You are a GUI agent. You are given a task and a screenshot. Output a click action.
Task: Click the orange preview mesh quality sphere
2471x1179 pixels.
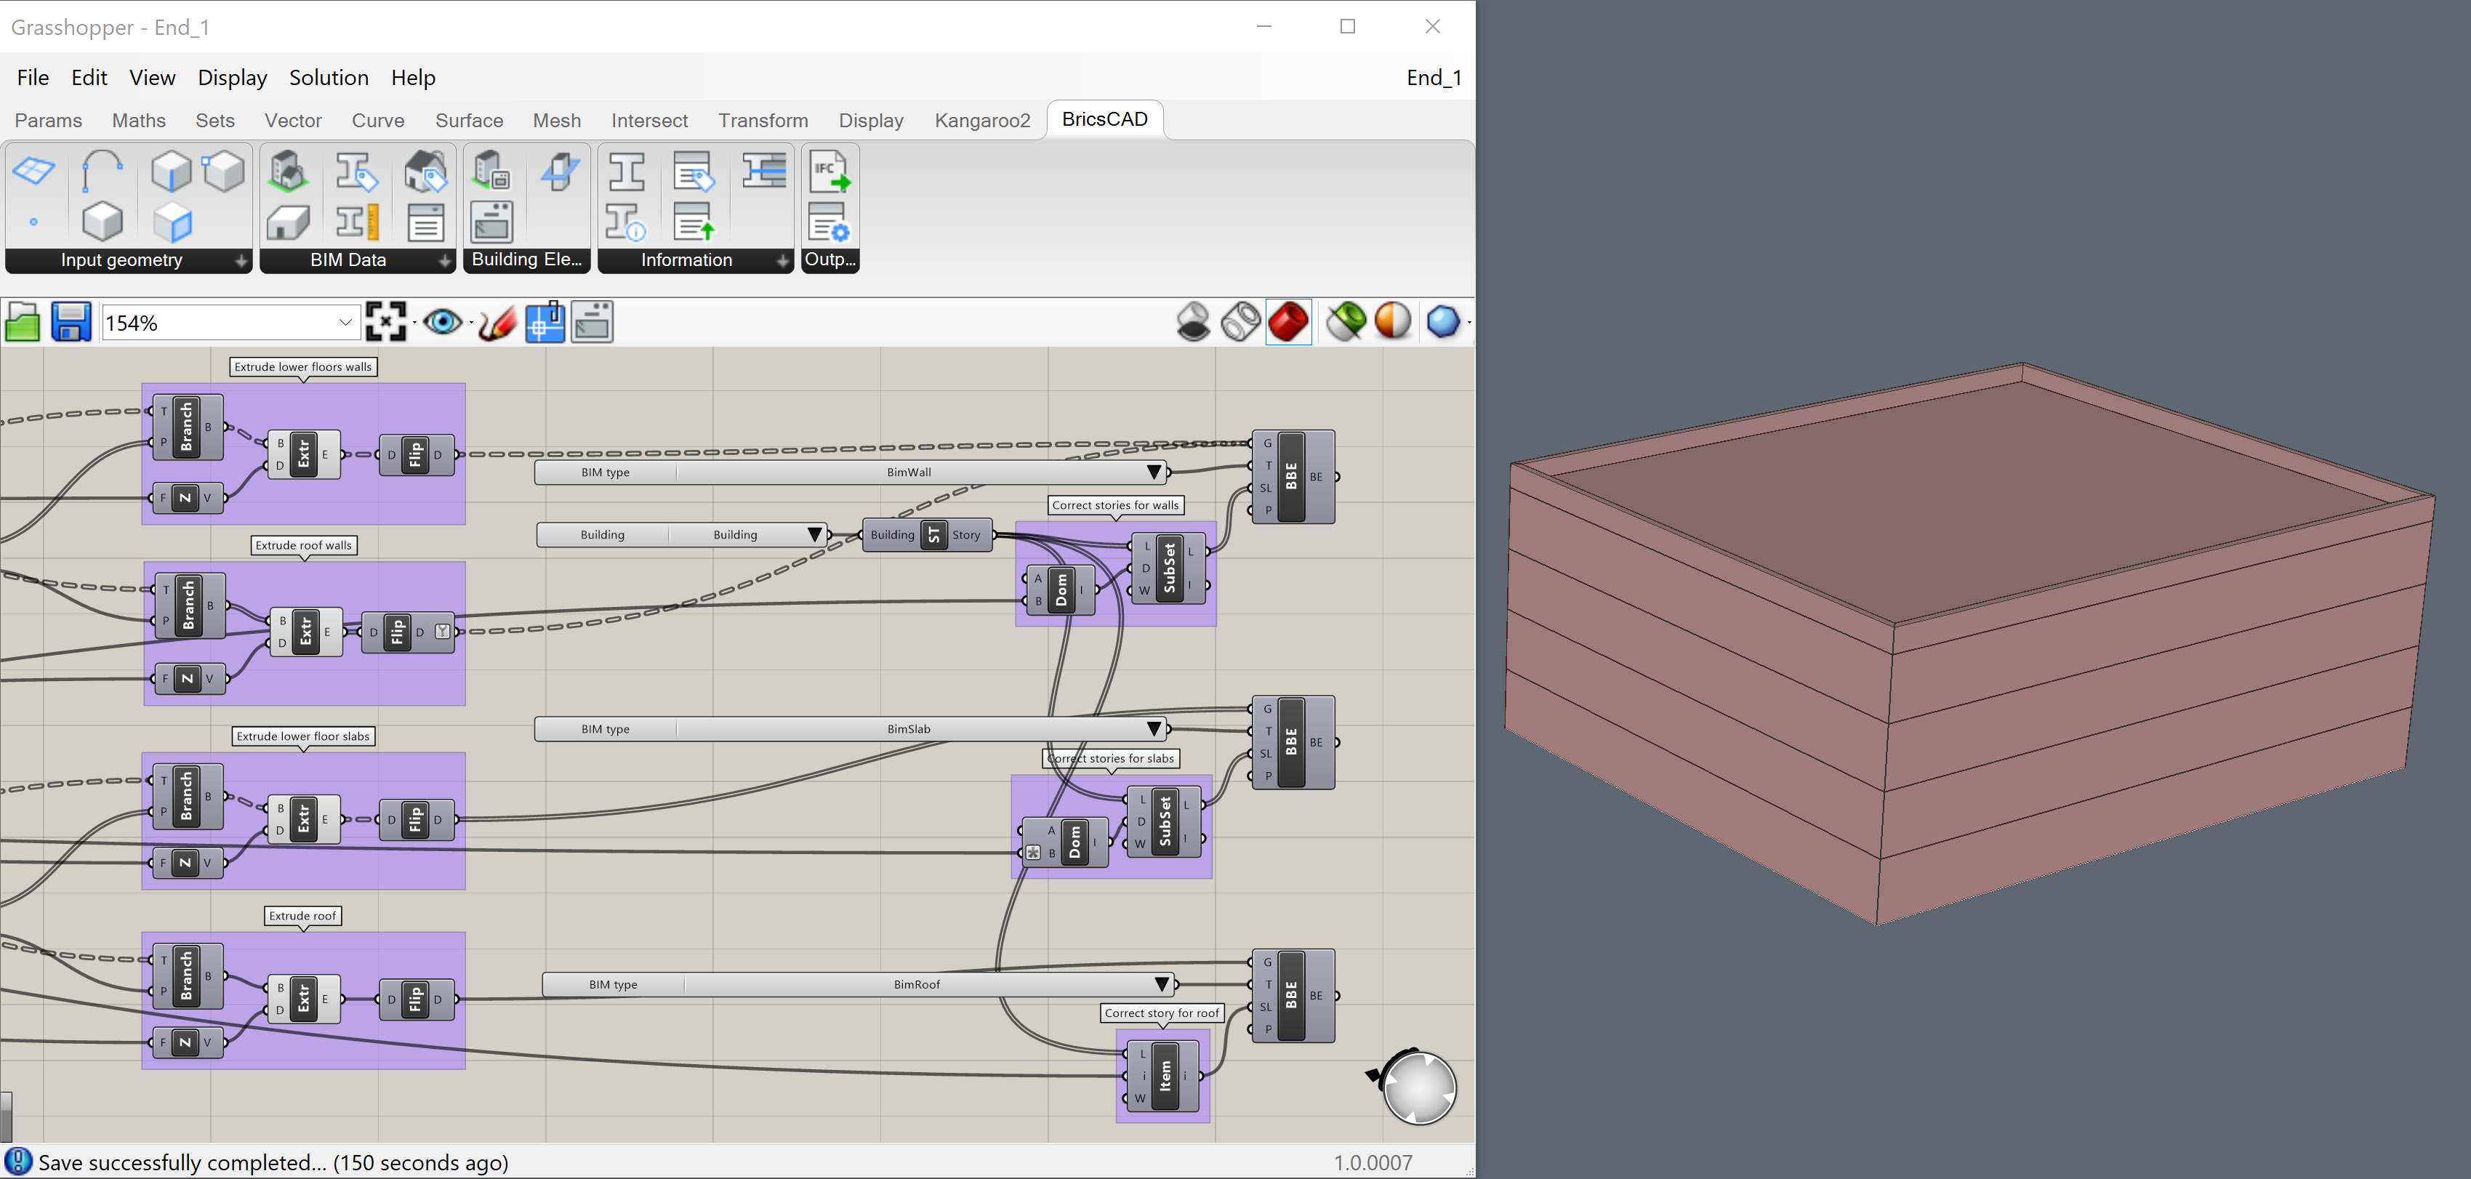point(1393,322)
